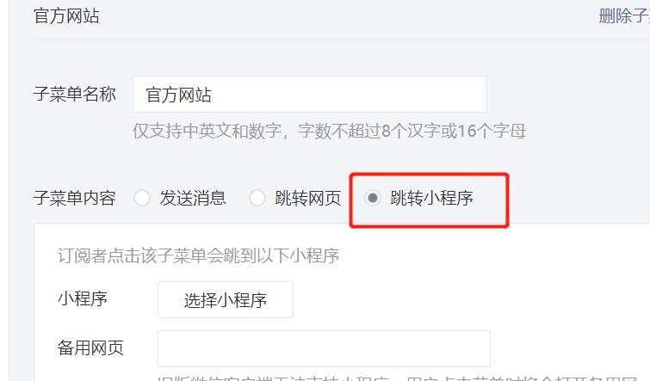
Task: Click the cut-off hint text under 备用网页
Action: 398,378
